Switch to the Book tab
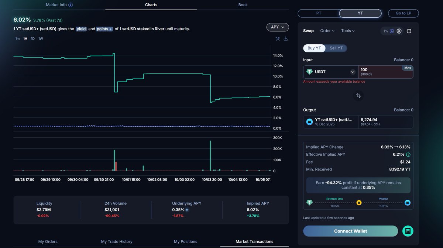Viewport: 443px width, 248px height. (x=243, y=5)
